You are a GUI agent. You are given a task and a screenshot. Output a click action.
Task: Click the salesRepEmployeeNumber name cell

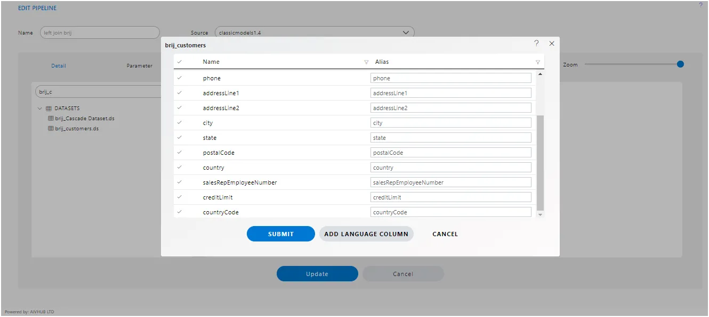tap(240, 182)
